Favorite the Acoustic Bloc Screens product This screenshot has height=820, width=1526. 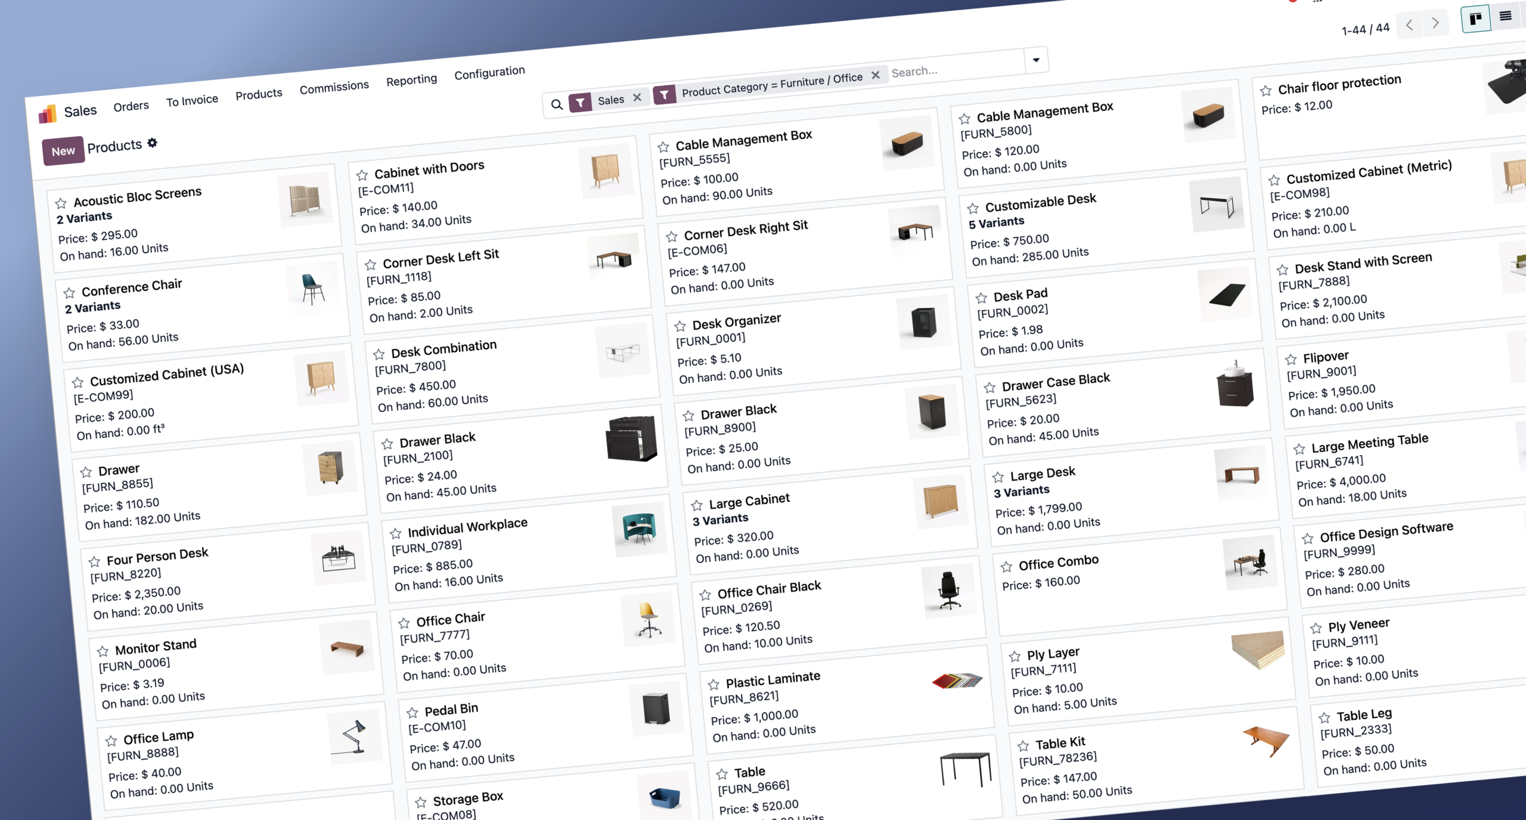(61, 203)
